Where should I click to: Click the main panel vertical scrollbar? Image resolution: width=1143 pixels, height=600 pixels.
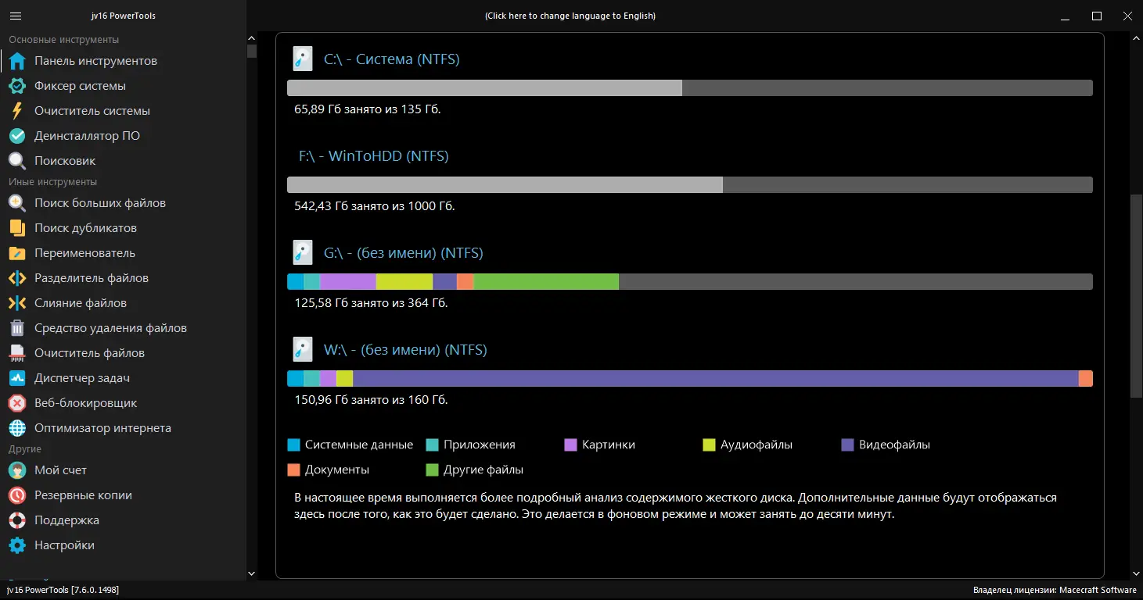click(1136, 297)
